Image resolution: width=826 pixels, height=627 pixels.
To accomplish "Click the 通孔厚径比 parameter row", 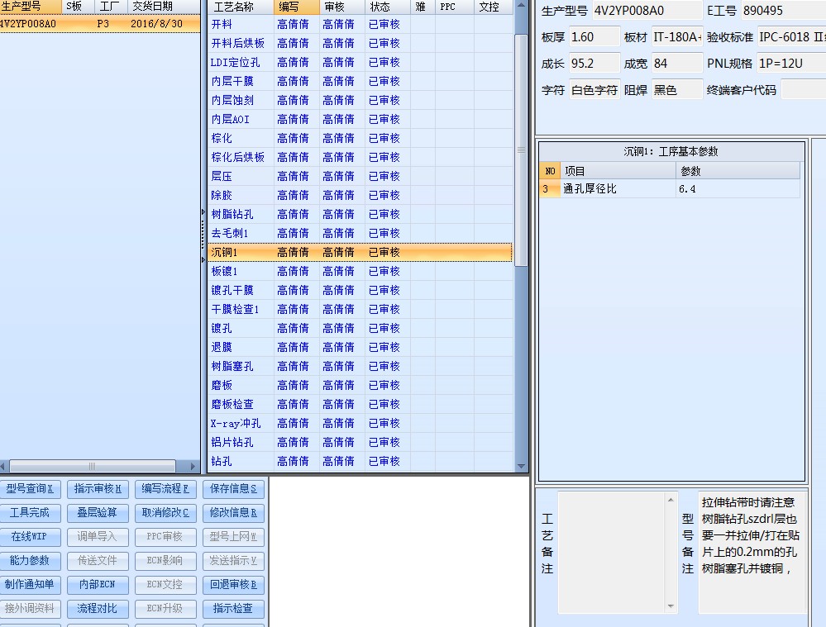I will [x=670, y=188].
